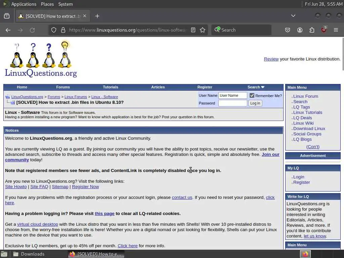Screen dimensions: 344x258
Task: Click the LinuxQuestions.org penguin logo
Action: [x=41, y=59]
